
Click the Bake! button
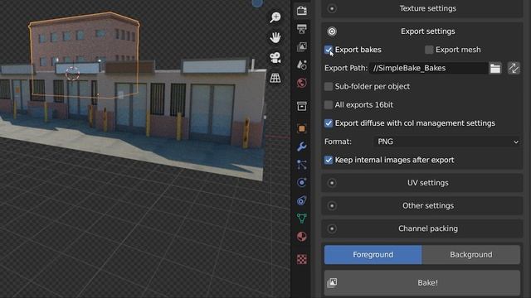[x=422, y=283]
